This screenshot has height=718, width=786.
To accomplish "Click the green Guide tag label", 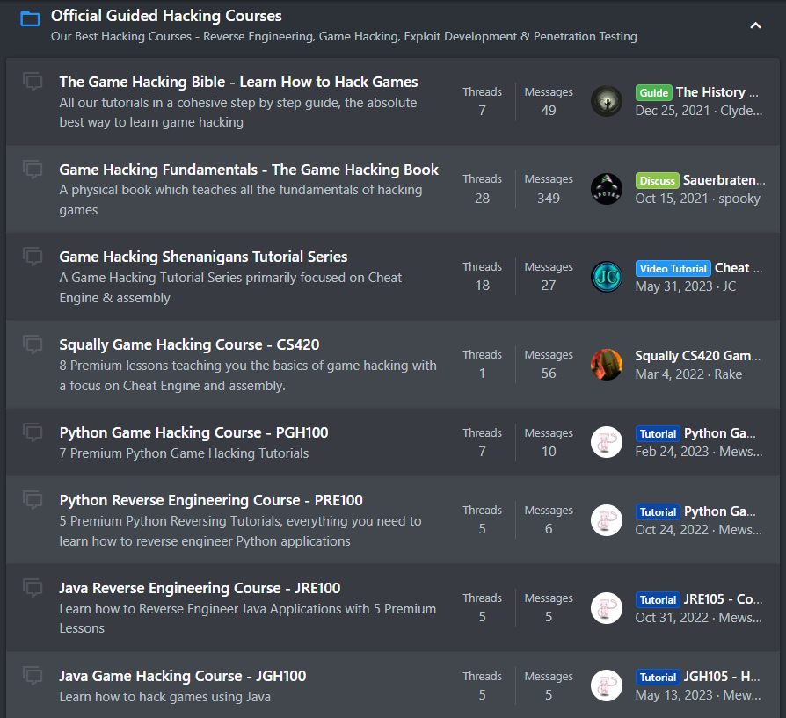I will coord(653,92).
